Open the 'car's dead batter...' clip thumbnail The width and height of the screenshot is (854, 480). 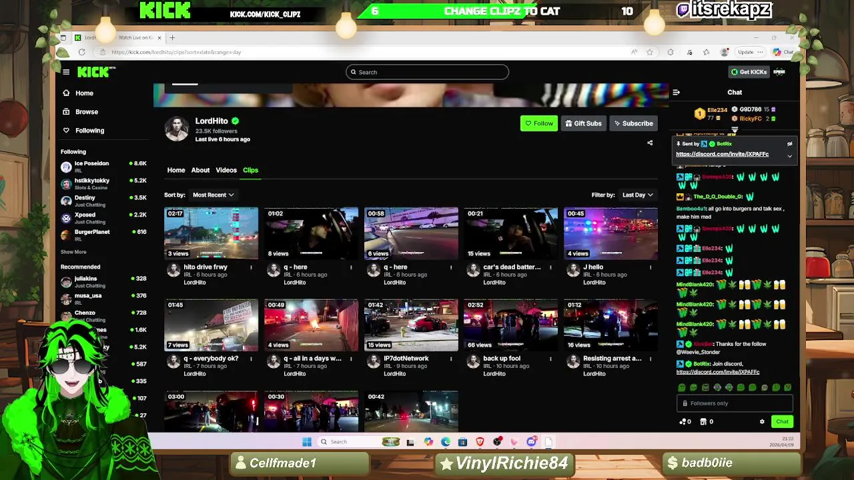pyautogui.click(x=510, y=233)
